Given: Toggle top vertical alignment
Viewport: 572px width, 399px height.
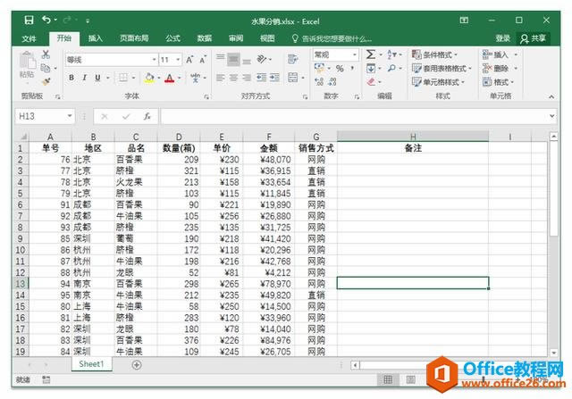Looking at the screenshot, I should (x=221, y=59).
